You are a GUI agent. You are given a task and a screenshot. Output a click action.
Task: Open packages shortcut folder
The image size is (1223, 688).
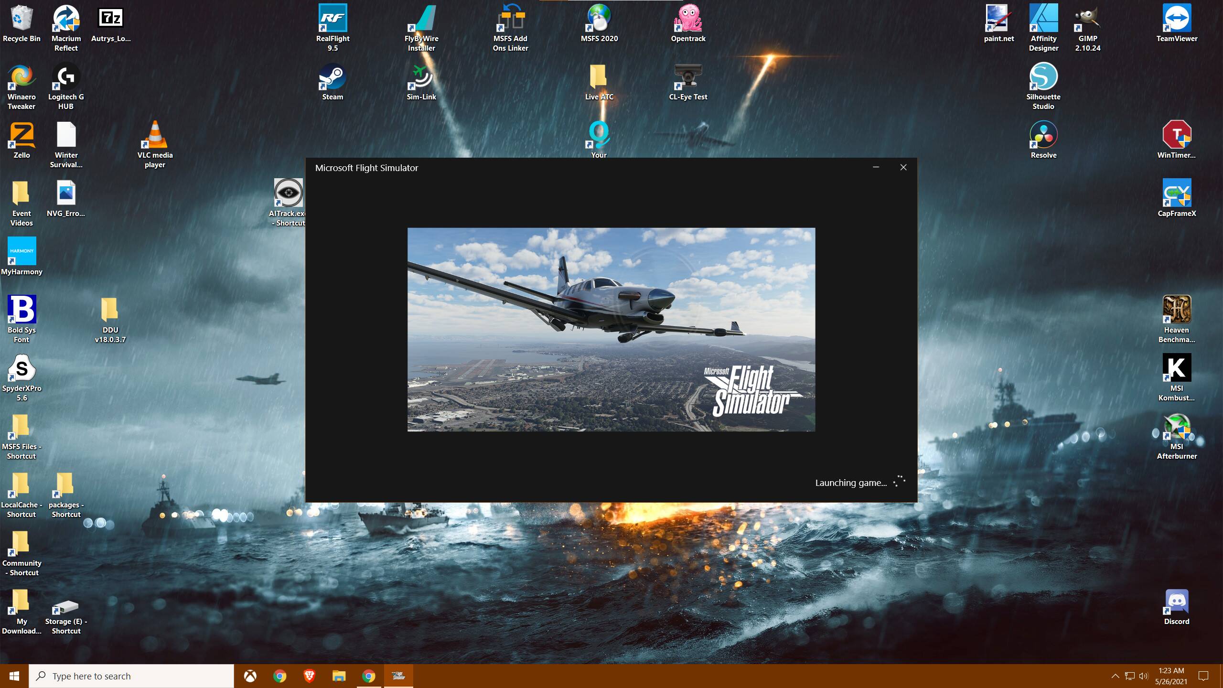click(x=66, y=494)
